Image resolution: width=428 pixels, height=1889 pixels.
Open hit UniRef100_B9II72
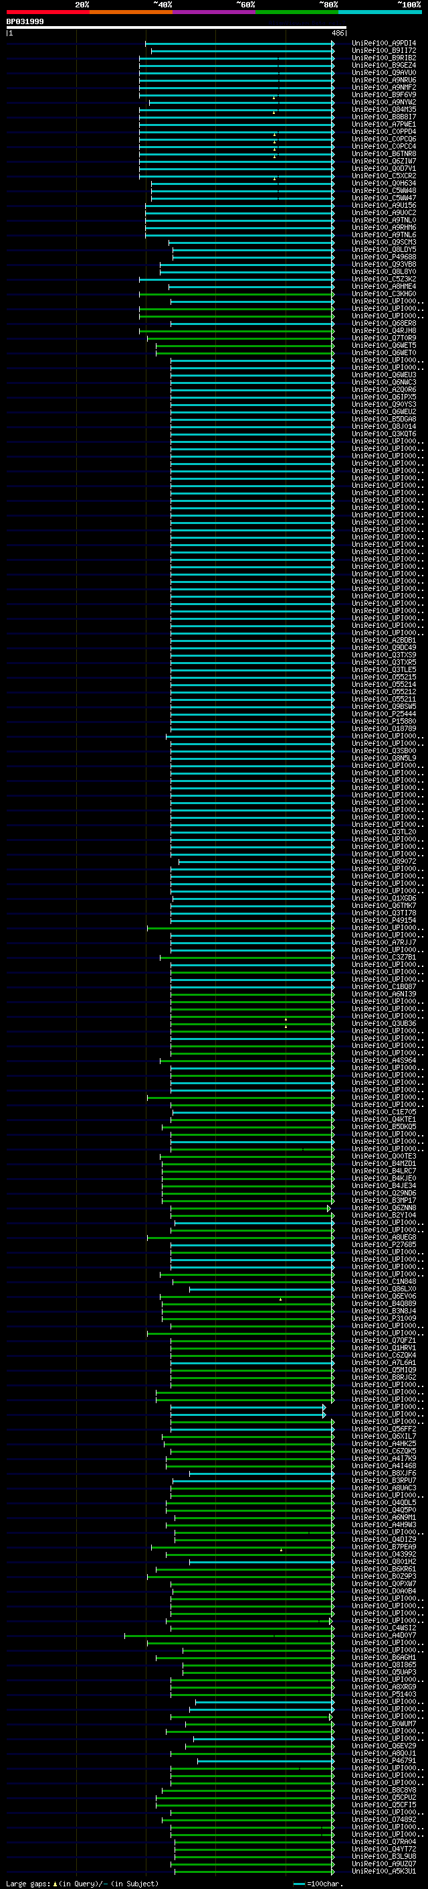click(384, 51)
